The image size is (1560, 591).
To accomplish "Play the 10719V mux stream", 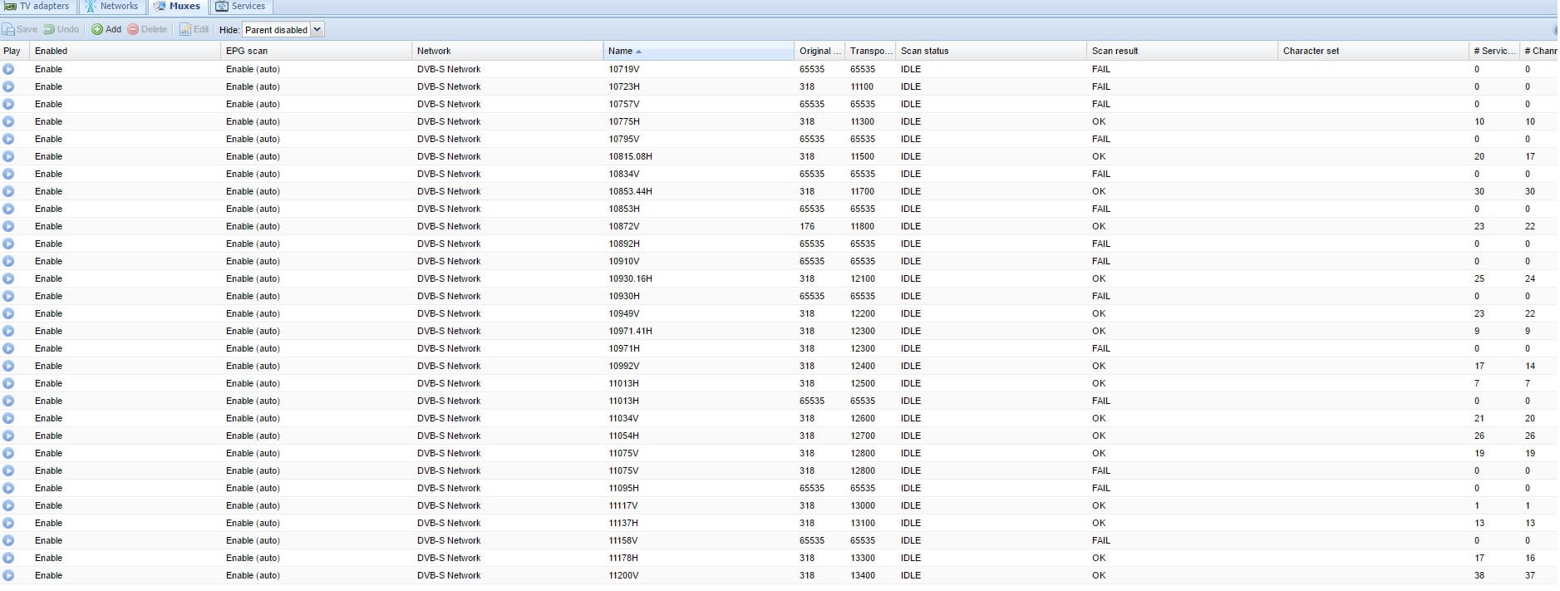I will click(8, 69).
